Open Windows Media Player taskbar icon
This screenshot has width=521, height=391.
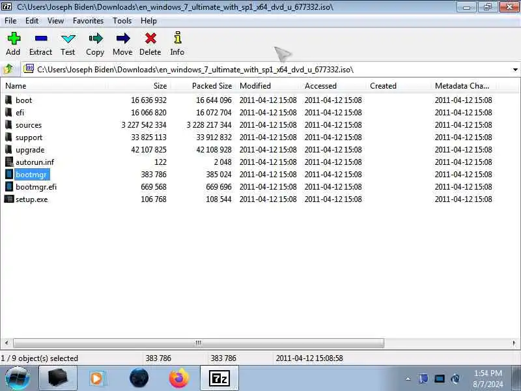[x=97, y=379]
